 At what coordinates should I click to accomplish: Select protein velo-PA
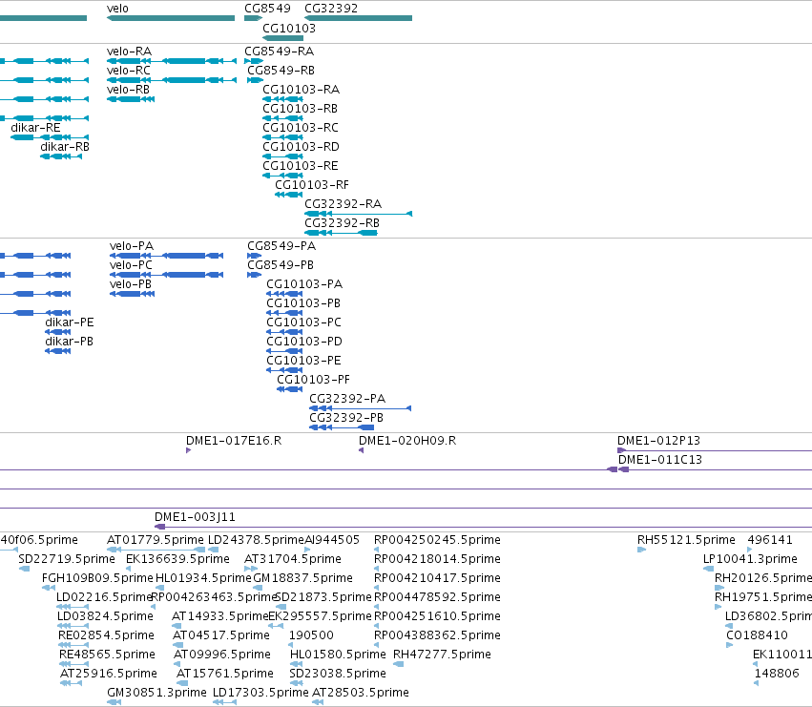click(132, 246)
